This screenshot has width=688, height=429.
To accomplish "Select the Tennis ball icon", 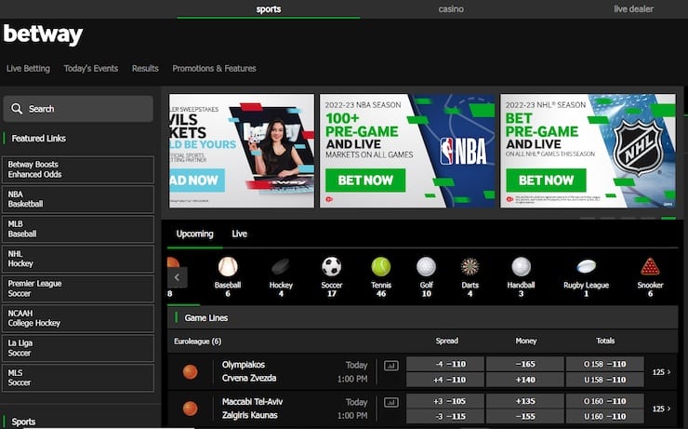I will 381,266.
